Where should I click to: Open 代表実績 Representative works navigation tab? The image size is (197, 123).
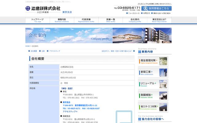[x=86, y=20]
